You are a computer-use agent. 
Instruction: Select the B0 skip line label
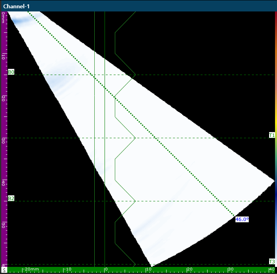11,72
